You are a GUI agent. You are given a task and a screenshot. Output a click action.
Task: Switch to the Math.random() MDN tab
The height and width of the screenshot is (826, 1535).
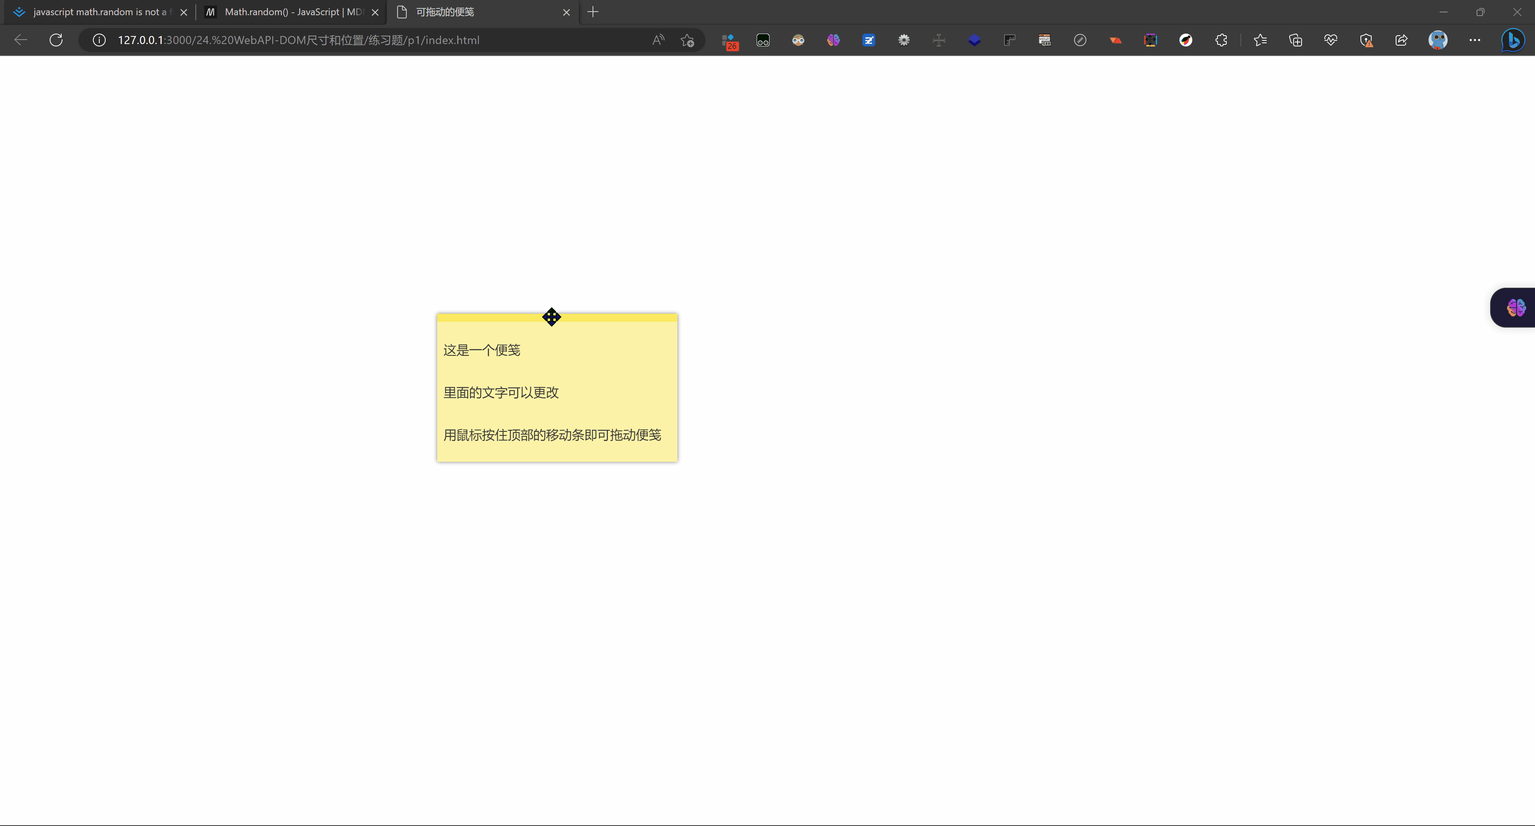(x=292, y=12)
